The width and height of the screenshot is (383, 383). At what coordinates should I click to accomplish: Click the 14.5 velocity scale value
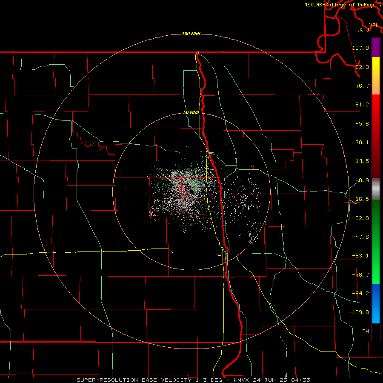(362, 161)
